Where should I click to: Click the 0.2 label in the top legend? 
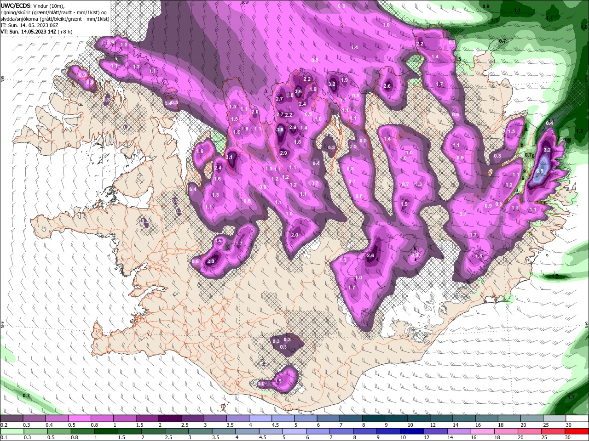[3, 425]
